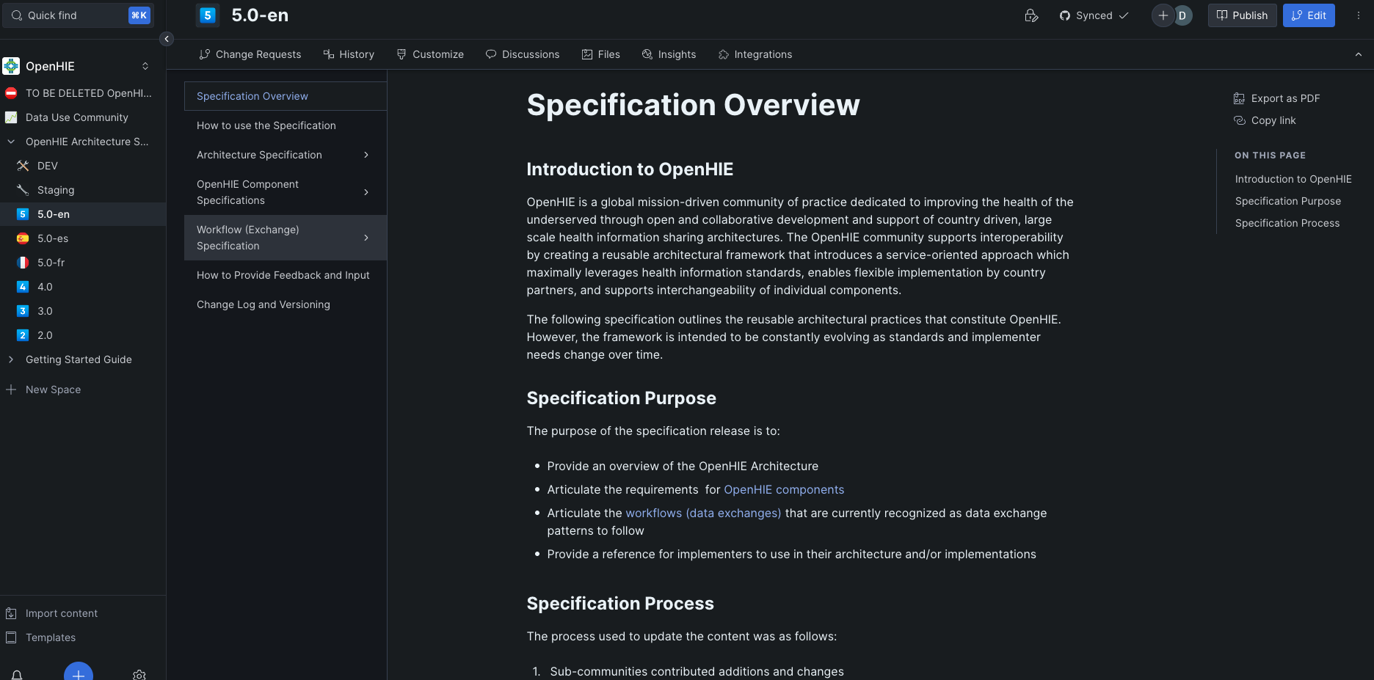Follow the OpenHIE components link
This screenshot has height=680, width=1374.
[x=784, y=489]
